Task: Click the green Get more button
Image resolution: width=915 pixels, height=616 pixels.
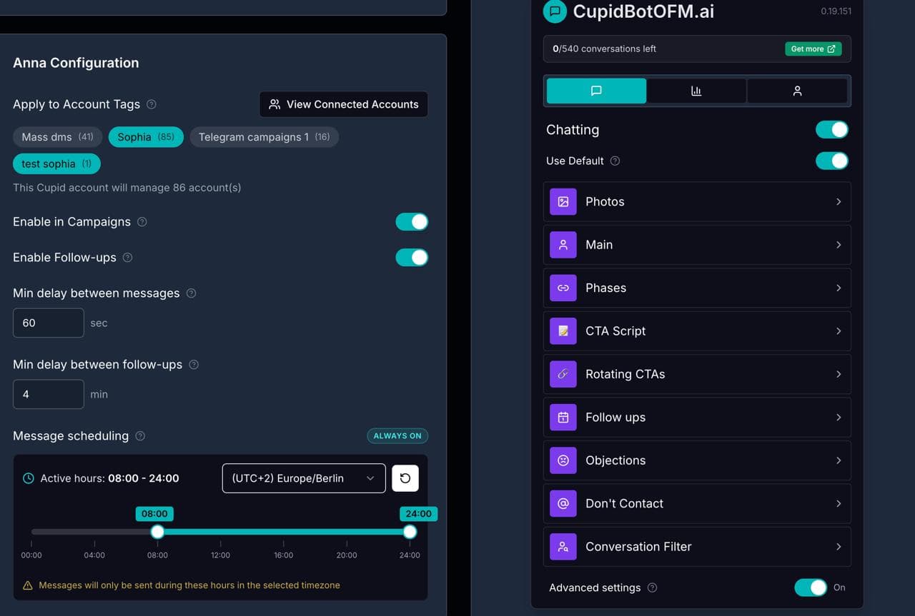Action: 813,49
